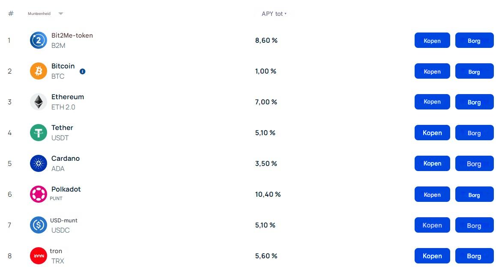
Task: Click the Cardano blue logo
Action: point(38,163)
